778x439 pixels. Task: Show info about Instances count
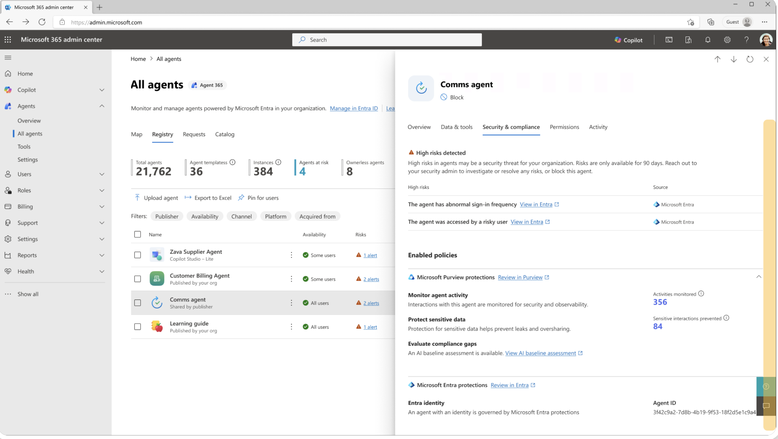point(278,163)
